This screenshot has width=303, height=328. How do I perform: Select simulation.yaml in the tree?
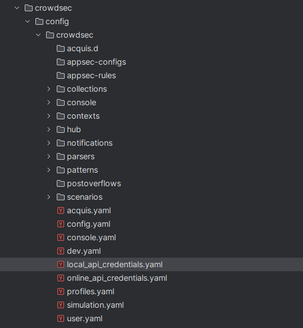(96, 305)
